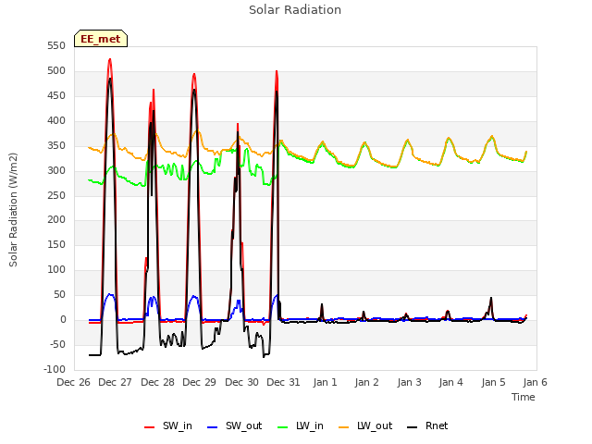Click the 500 y-axis value
Viewport: 592px width, 444px height.
point(56,71)
